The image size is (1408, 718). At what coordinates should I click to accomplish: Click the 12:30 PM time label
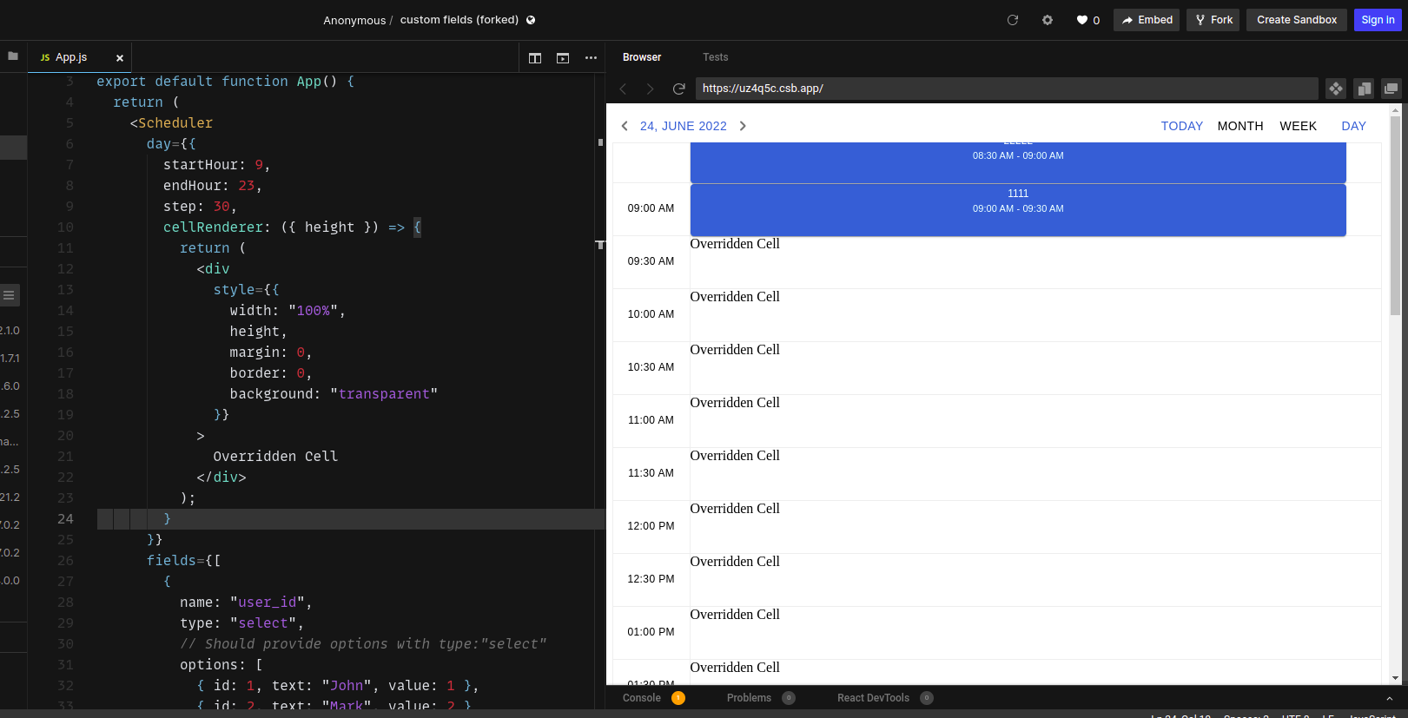(651, 579)
